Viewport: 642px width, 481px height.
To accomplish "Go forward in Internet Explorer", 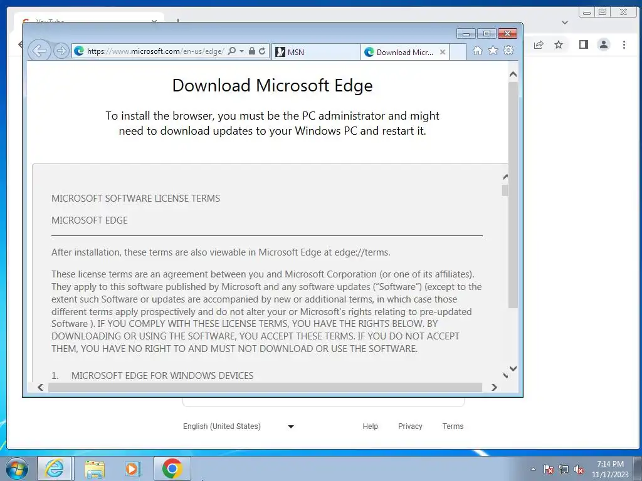I will tap(61, 51).
